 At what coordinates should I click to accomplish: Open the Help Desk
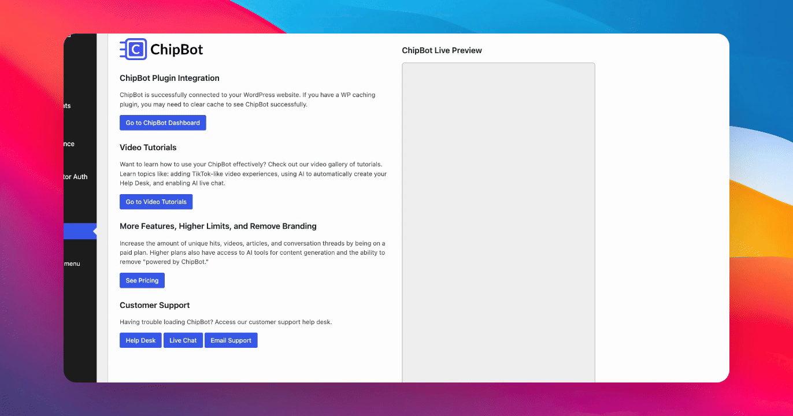pos(140,340)
